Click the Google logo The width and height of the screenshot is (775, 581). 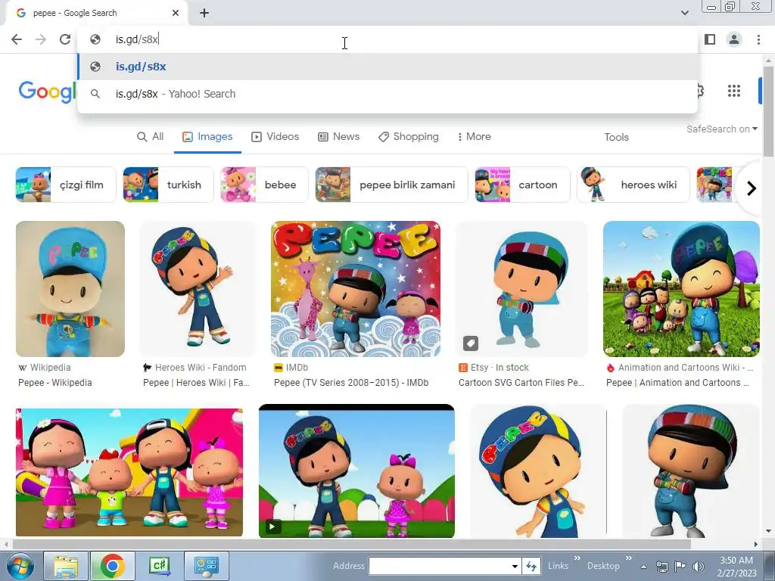[x=48, y=92]
